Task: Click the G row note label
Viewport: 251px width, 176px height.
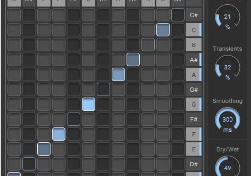Action: (x=194, y=104)
